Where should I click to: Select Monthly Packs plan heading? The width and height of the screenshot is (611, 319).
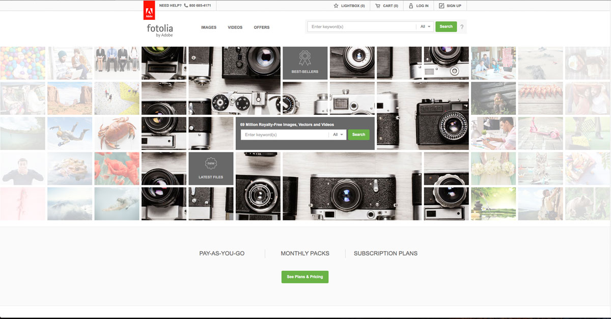pos(305,253)
